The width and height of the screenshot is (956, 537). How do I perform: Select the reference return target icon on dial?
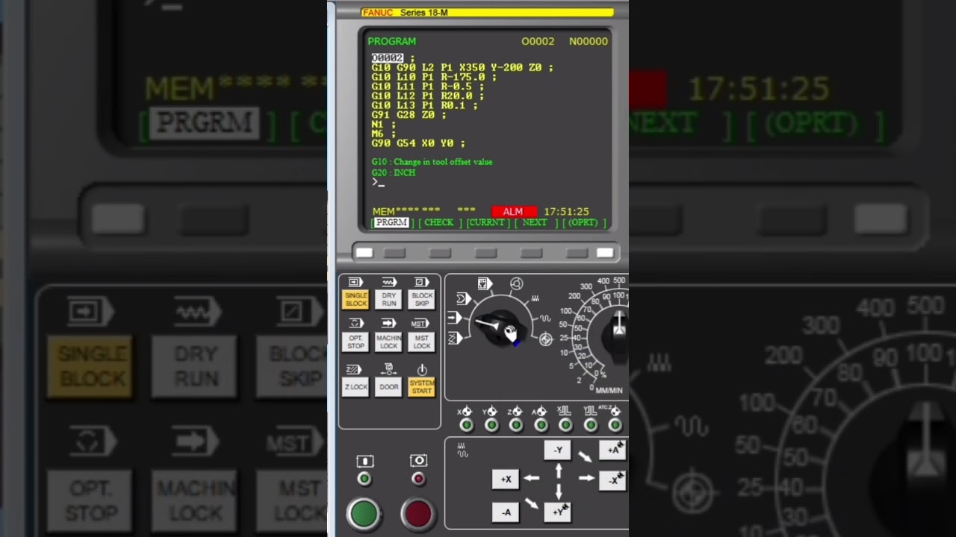[x=546, y=339]
